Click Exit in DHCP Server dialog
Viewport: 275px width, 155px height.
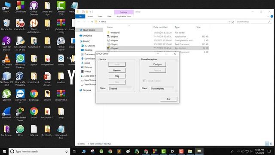(x=168, y=99)
